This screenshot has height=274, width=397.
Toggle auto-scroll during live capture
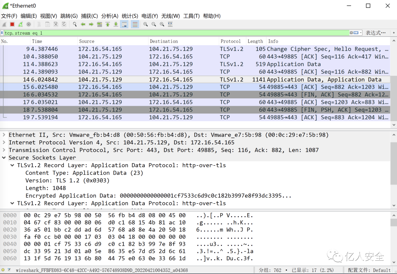[124, 24]
